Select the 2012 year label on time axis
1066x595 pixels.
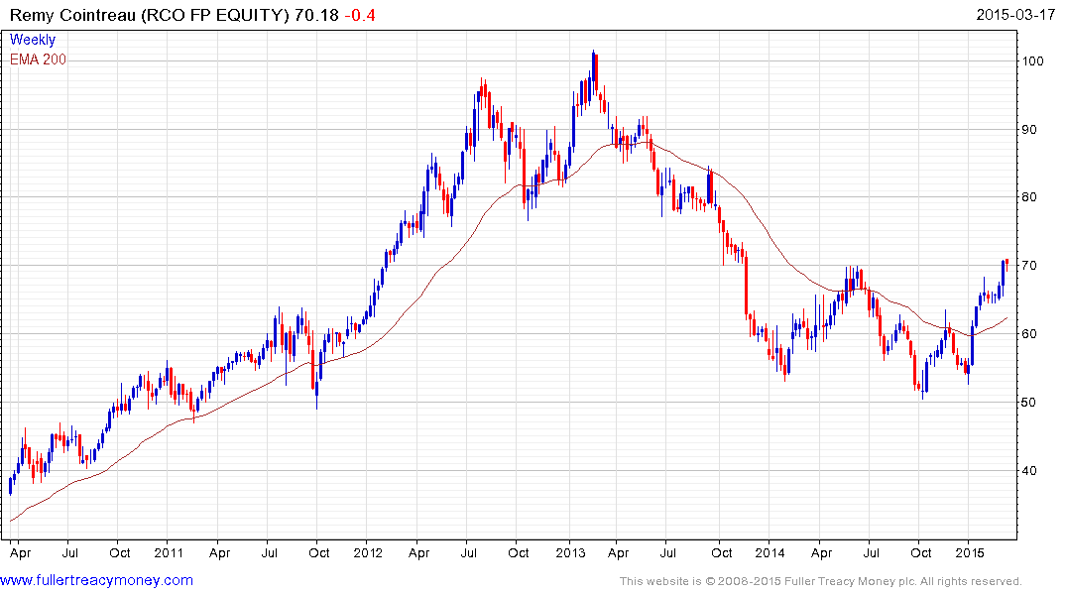click(368, 552)
